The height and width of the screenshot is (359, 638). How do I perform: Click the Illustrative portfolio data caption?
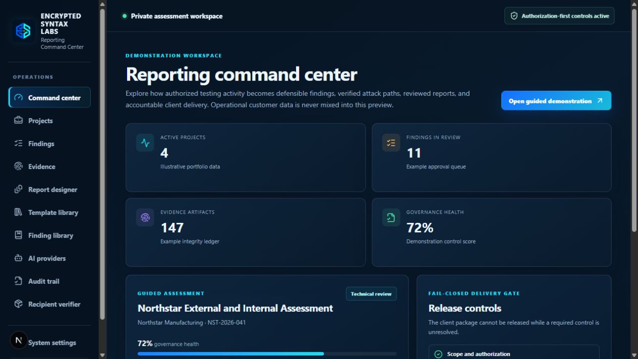pyautogui.click(x=190, y=167)
